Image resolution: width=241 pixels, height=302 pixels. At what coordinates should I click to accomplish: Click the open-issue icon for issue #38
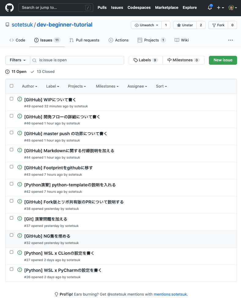(20, 201)
